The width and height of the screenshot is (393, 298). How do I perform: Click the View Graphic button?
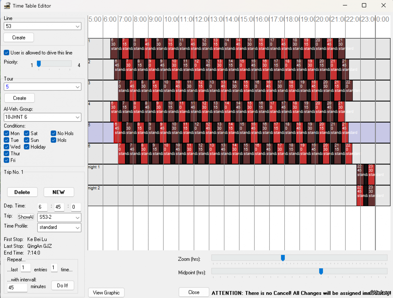point(106,292)
